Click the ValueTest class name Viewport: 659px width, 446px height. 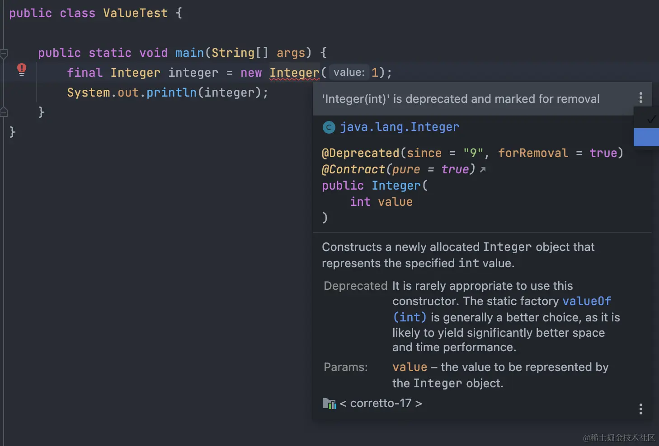pos(135,13)
